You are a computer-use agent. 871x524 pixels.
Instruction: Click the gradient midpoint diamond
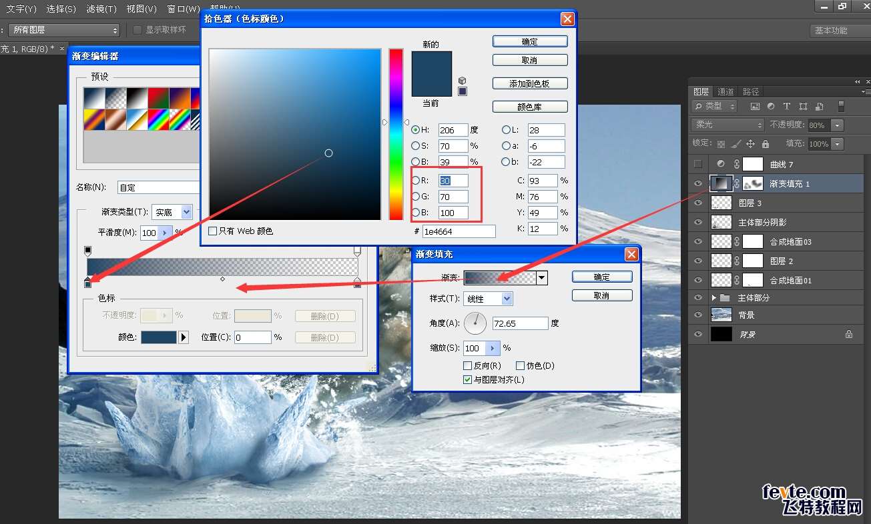[222, 279]
